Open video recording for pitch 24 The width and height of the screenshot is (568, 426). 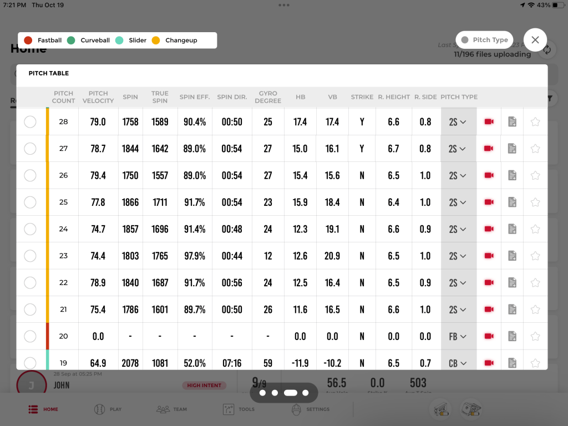click(489, 229)
